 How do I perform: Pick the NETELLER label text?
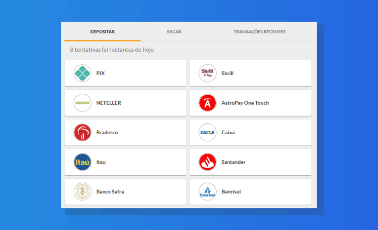pyautogui.click(x=109, y=103)
